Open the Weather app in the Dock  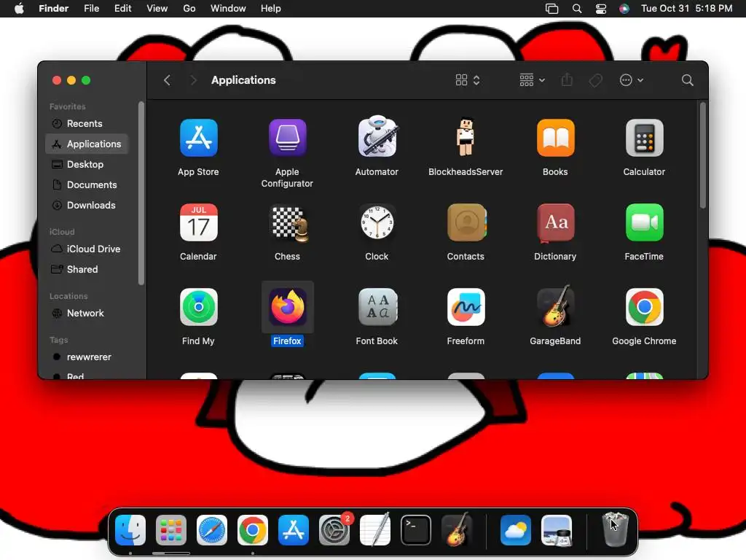point(516,530)
